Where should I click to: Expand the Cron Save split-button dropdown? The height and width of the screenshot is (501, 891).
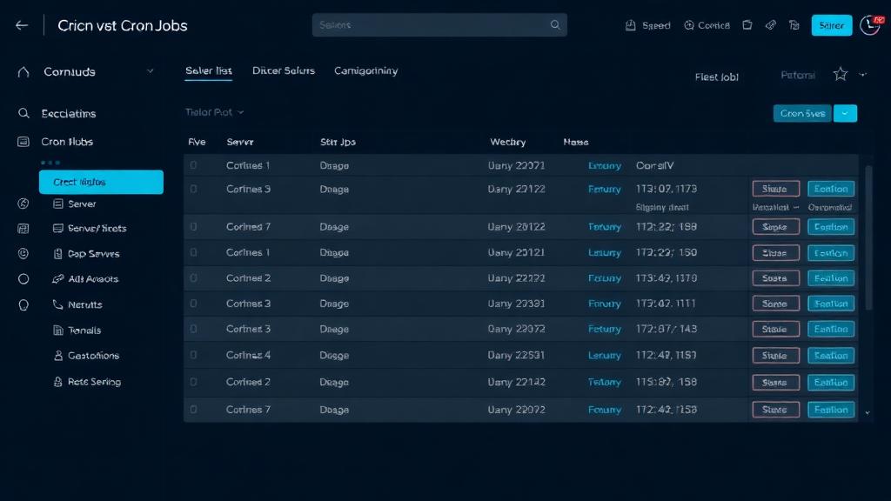point(845,113)
